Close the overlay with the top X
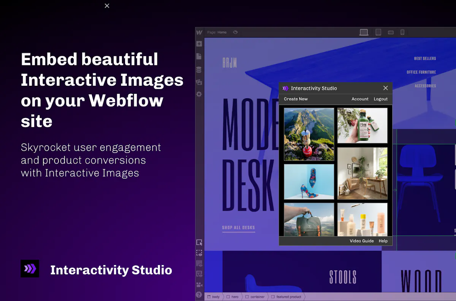The width and height of the screenshot is (456, 301). tap(107, 6)
